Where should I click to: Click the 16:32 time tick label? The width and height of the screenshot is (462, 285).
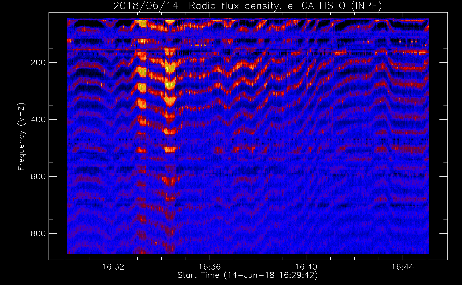tap(113, 267)
